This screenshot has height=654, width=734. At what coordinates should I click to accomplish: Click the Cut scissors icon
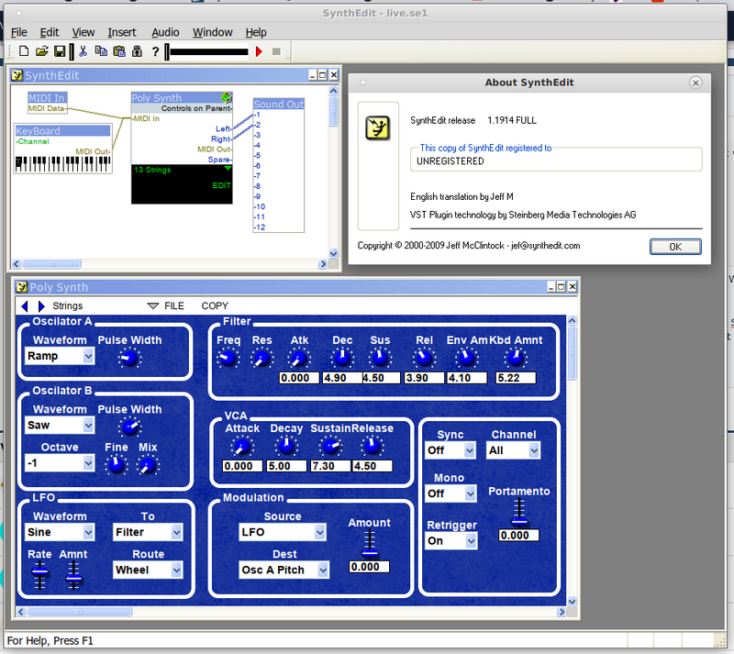[x=83, y=51]
